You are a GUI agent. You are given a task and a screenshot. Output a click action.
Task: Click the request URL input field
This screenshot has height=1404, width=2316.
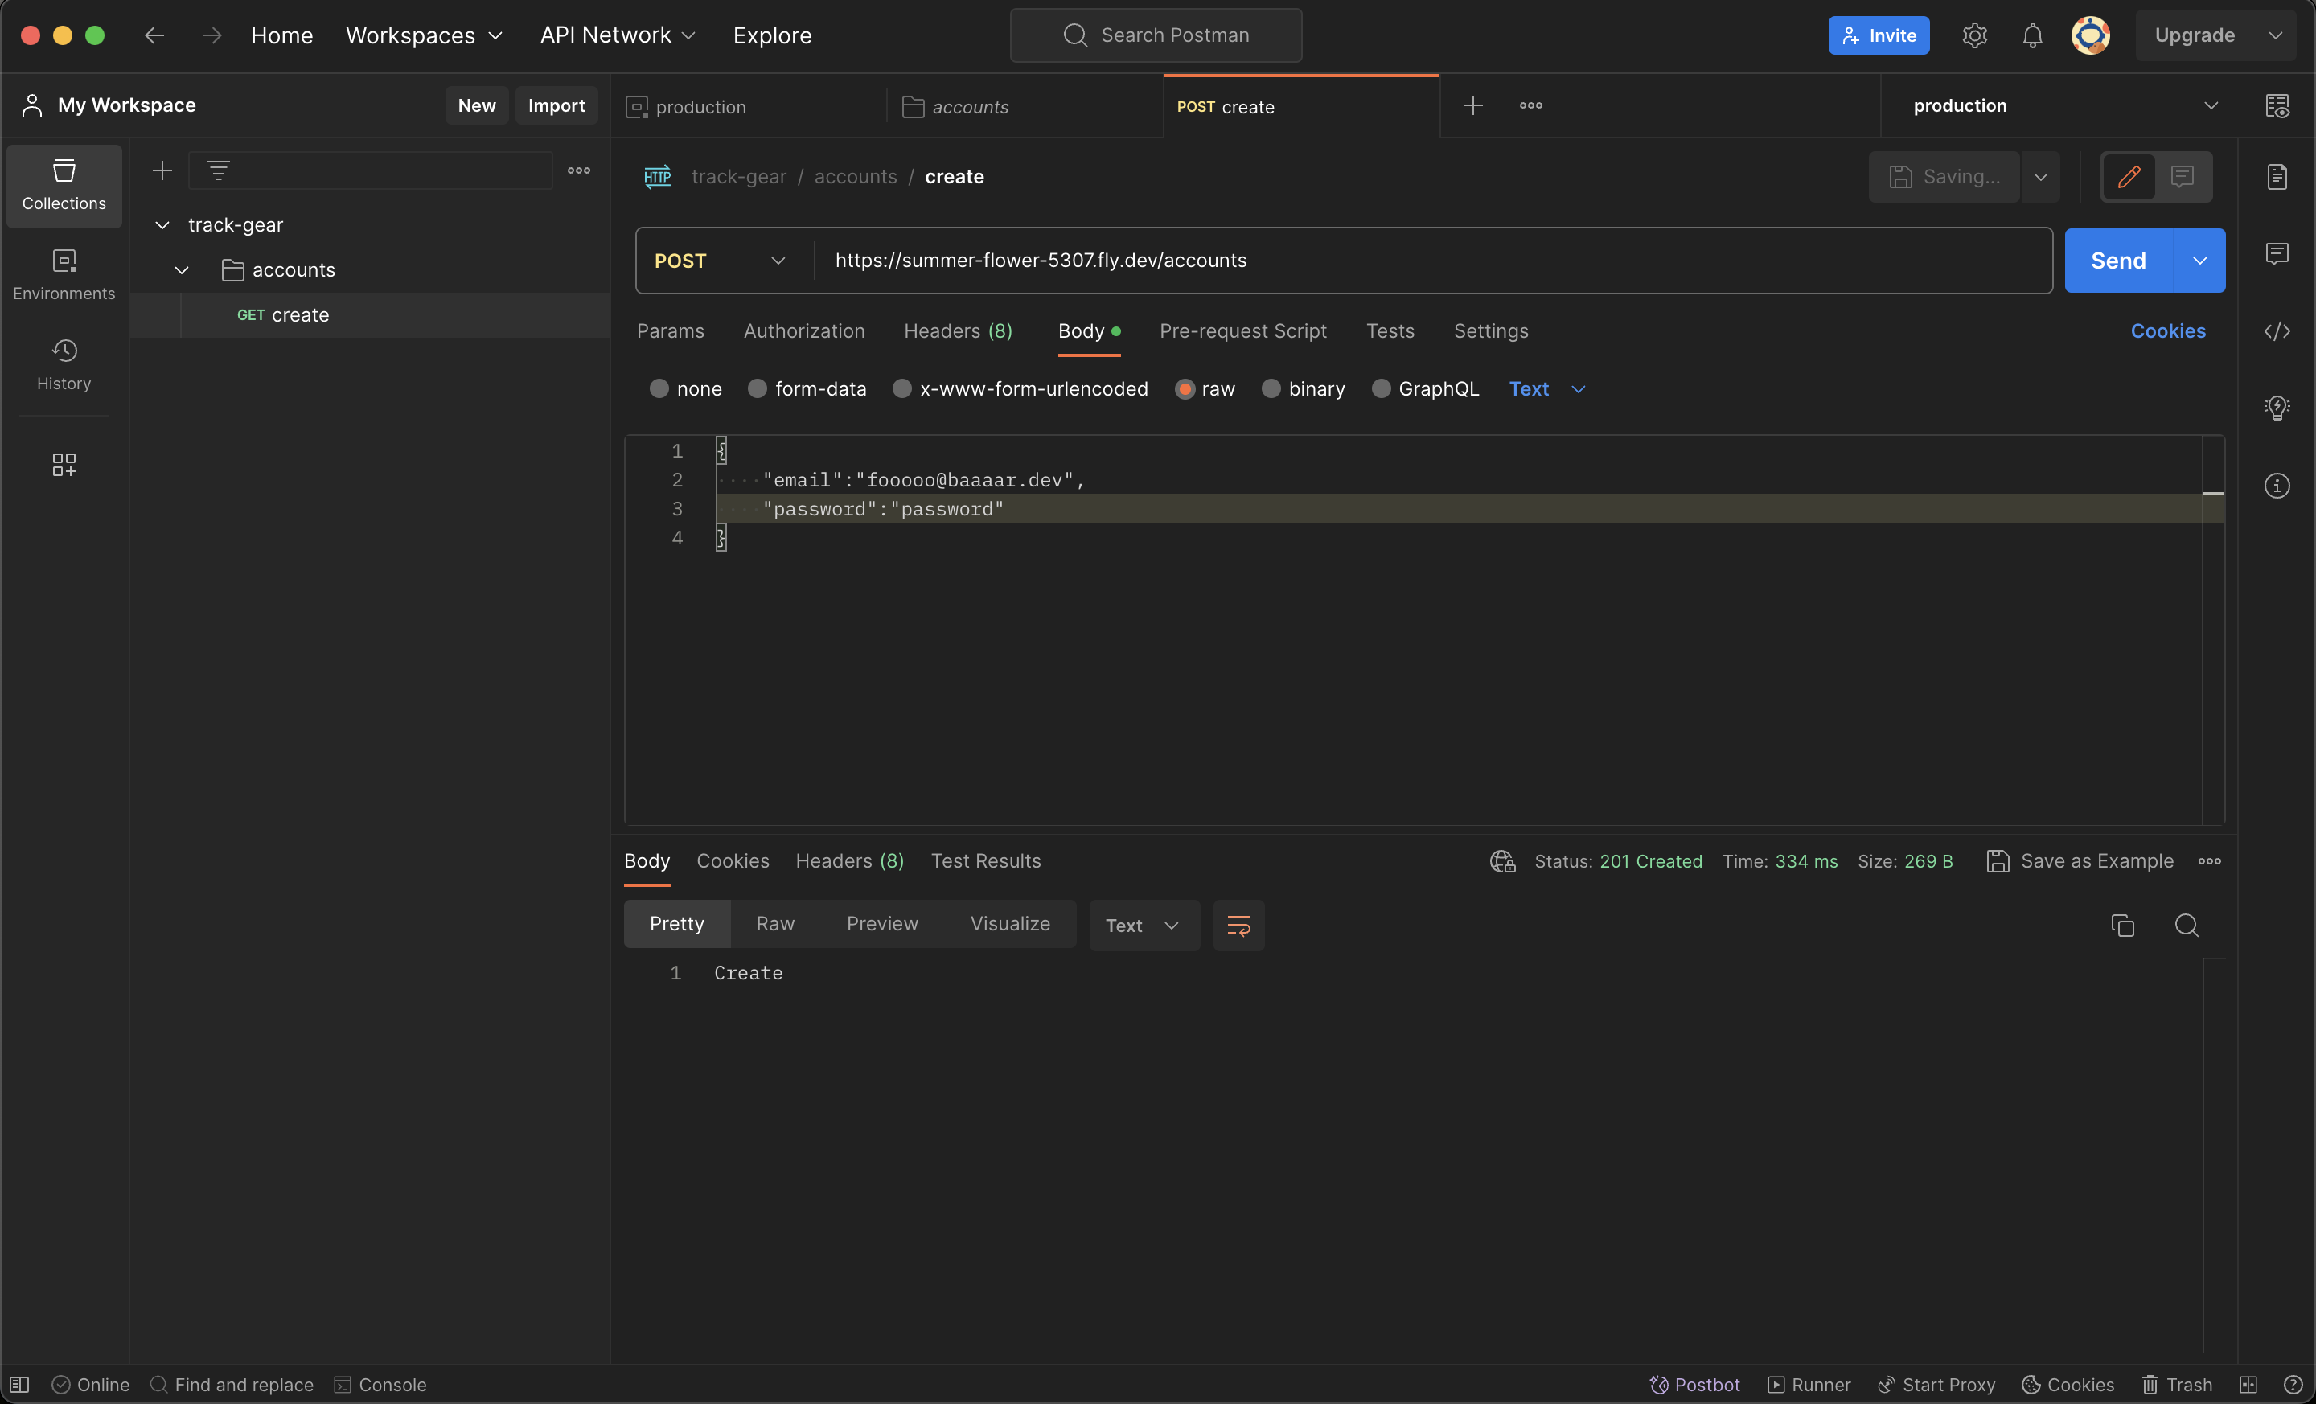(x=1432, y=261)
